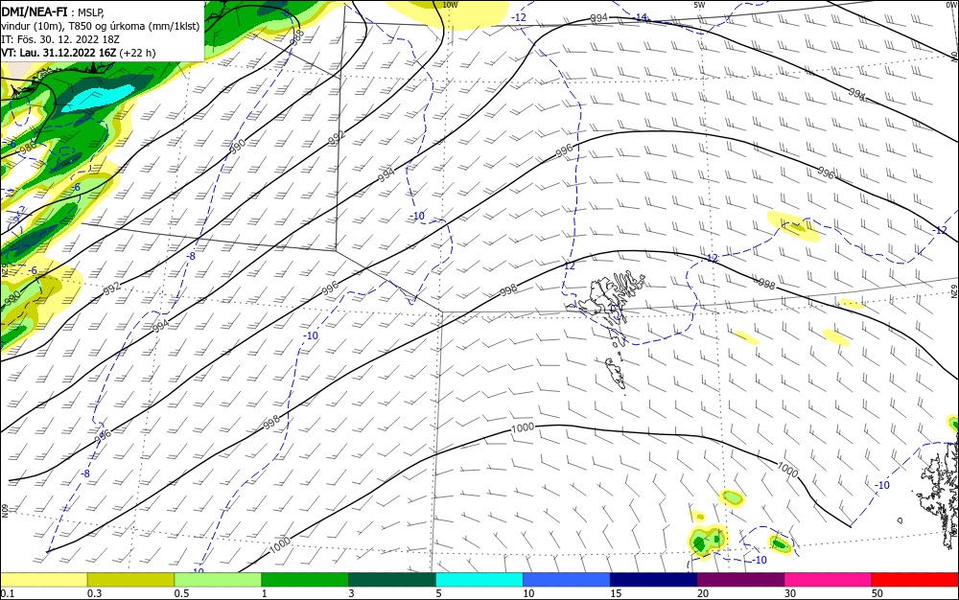The height and width of the screenshot is (600, 959).
Task: Pick the purple 20–30 mm legend swatch
Action: pos(740,579)
